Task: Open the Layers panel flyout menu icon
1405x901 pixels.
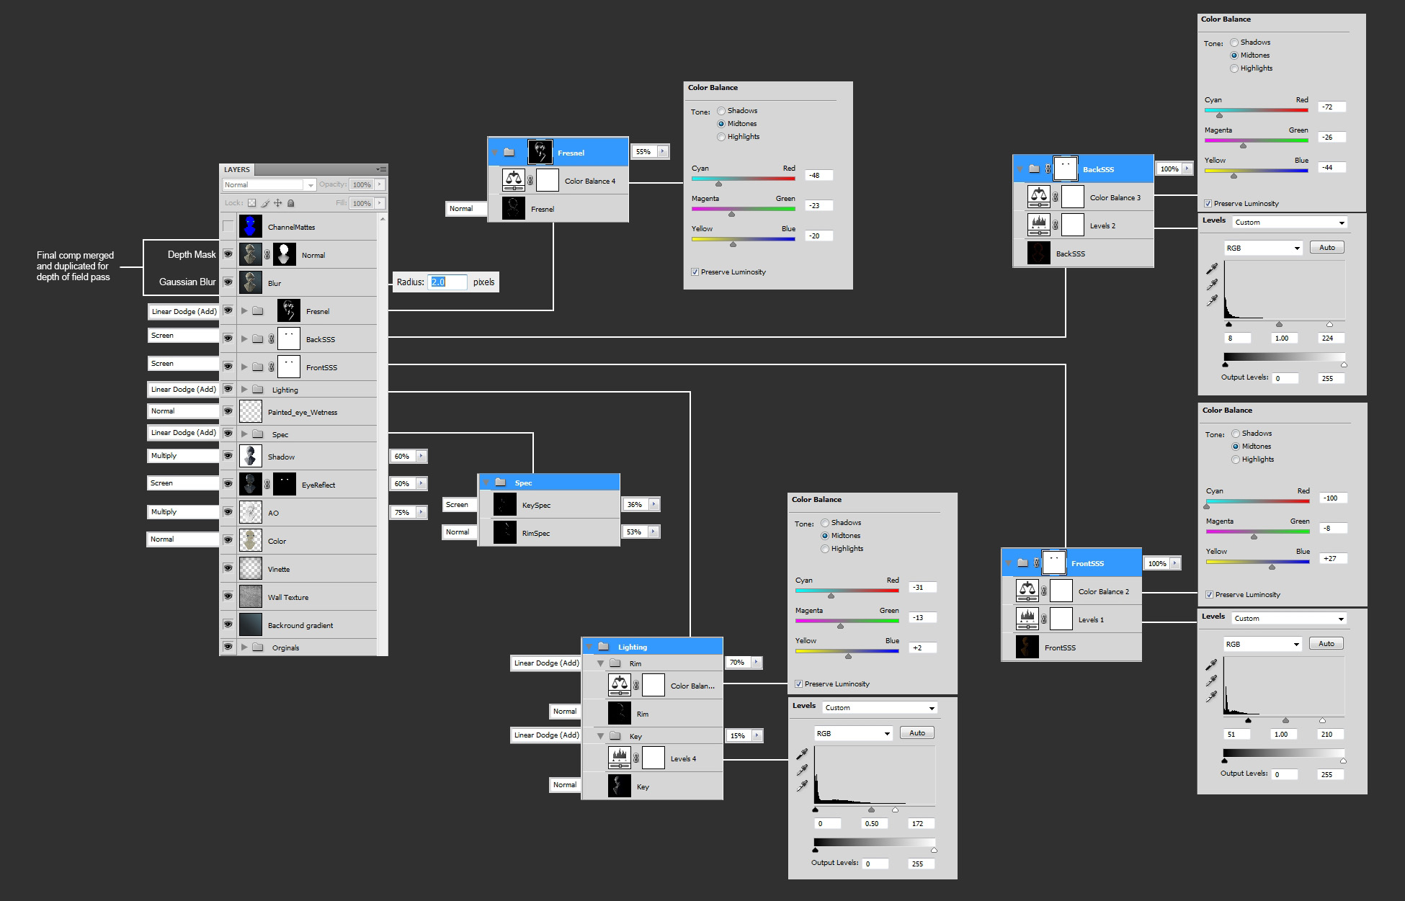Action: [381, 169]
